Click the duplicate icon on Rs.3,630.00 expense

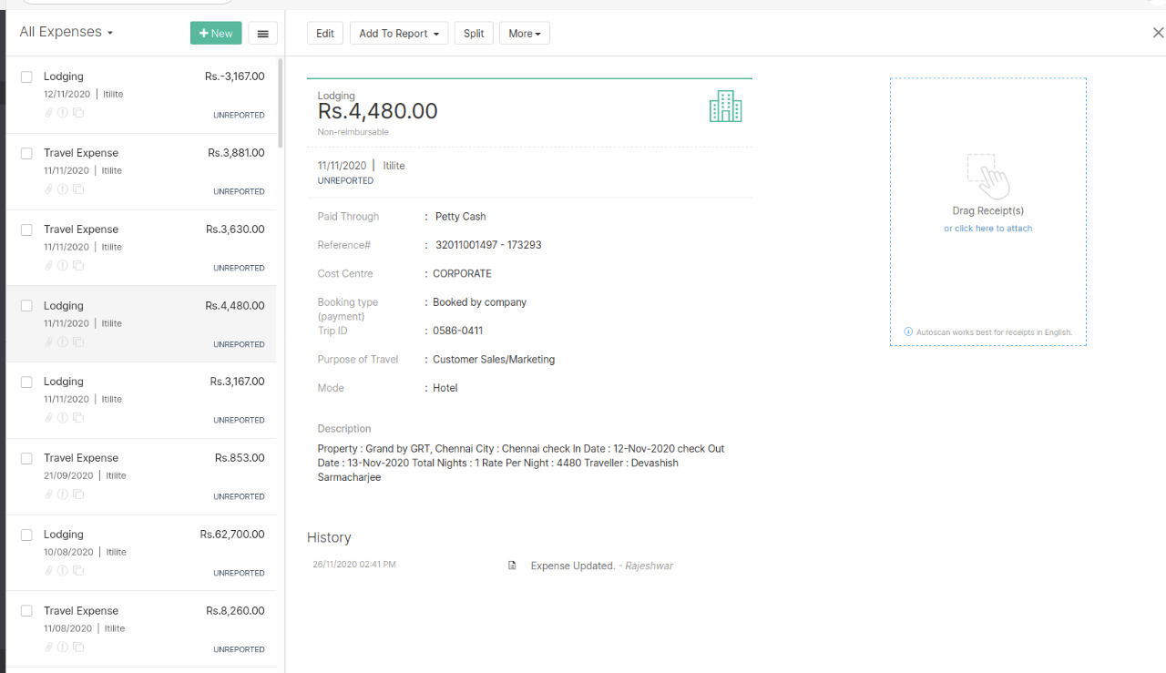[78, 266]
